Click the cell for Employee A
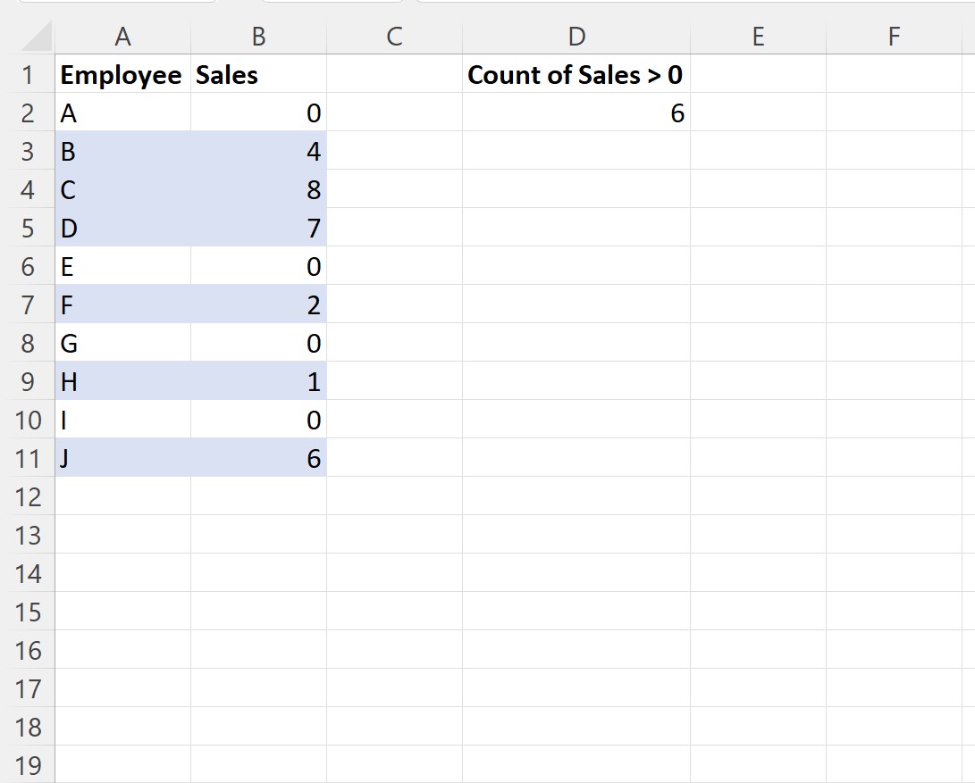The image size is (975, 783). pos(123,113)
